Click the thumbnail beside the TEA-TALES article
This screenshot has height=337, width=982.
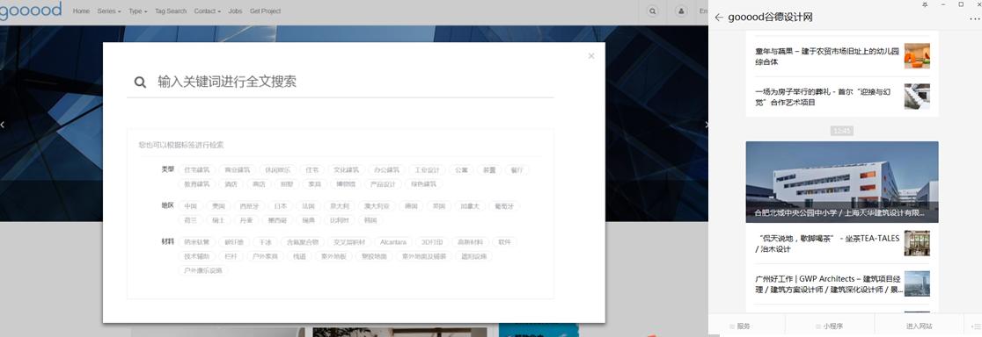pyautogui.click(x=917, y=243)
